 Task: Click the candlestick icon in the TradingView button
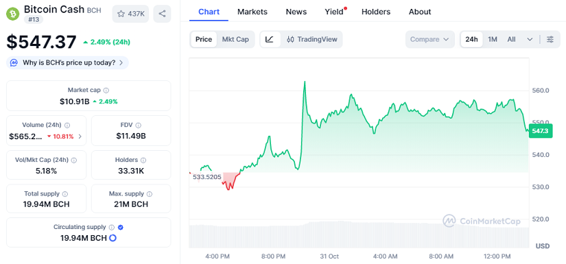(x=290, y=39)
